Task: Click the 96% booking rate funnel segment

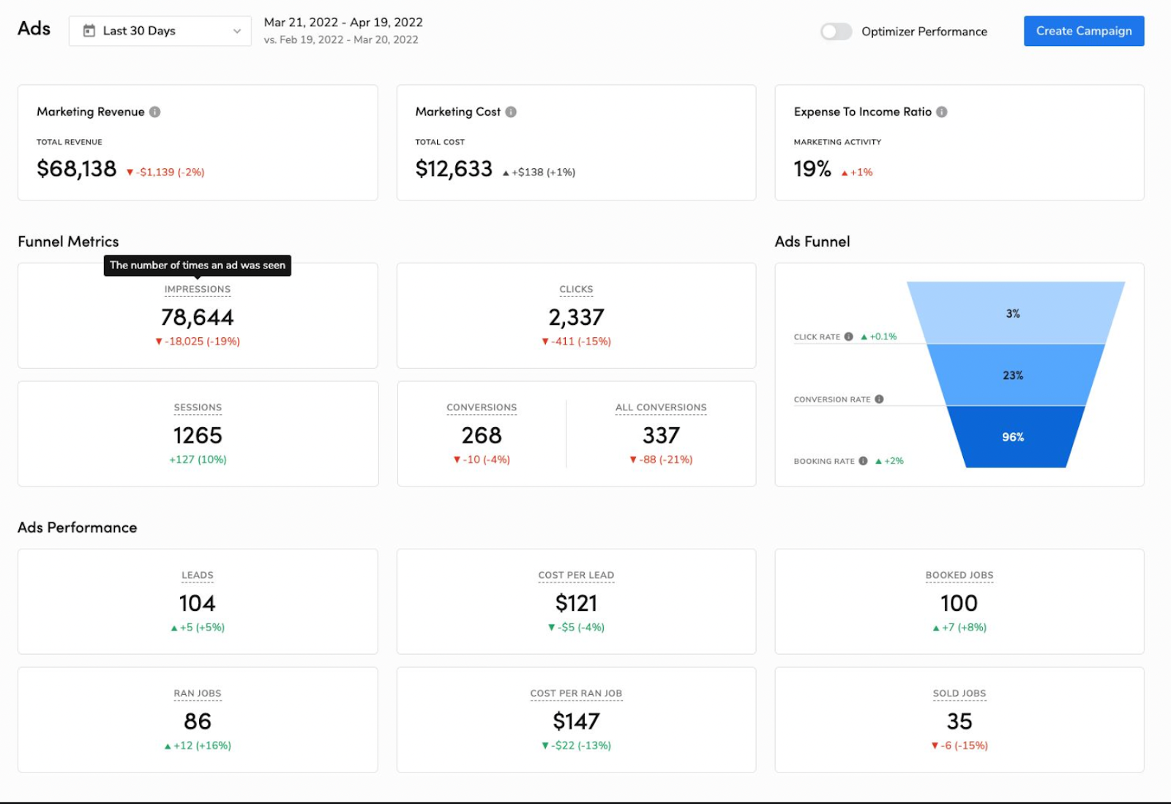Action: click(1013, 437)
